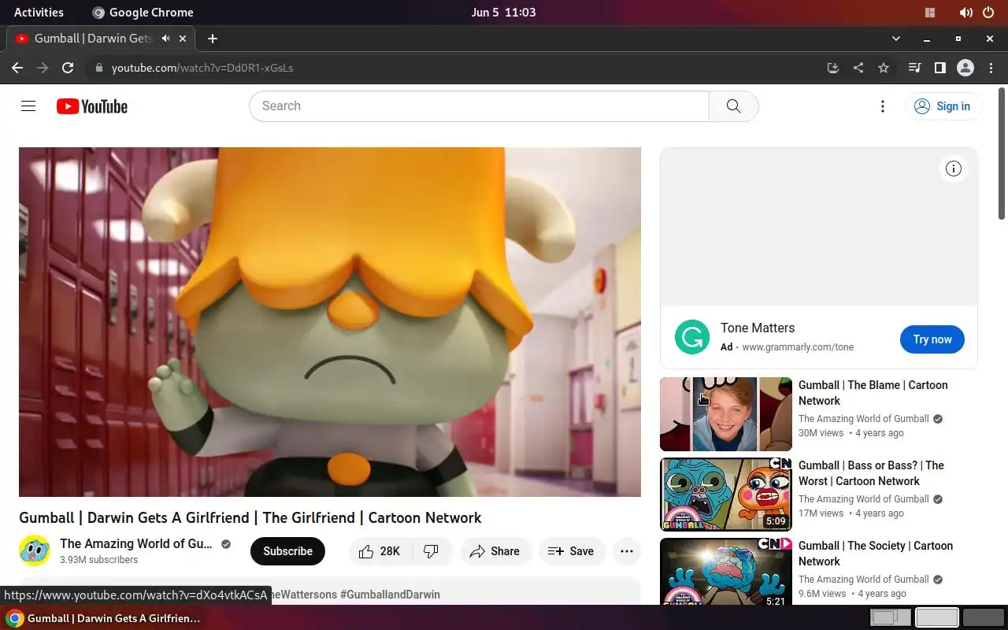Image resolution: width=1008 pixels, height=630 pixels.
Task: Save the video to a playlist
Action: tap(571, 551)
